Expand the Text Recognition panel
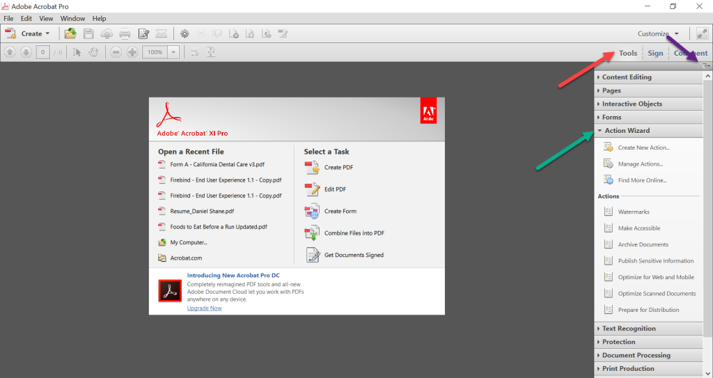This screenshot has height=378, width=713. 648,329
